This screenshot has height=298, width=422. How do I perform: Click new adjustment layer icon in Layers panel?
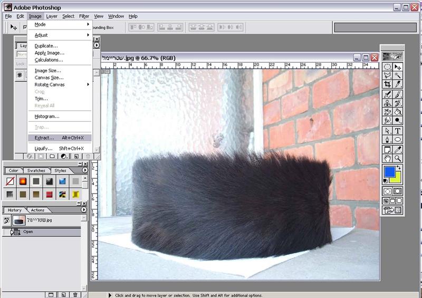coord(64,156)
